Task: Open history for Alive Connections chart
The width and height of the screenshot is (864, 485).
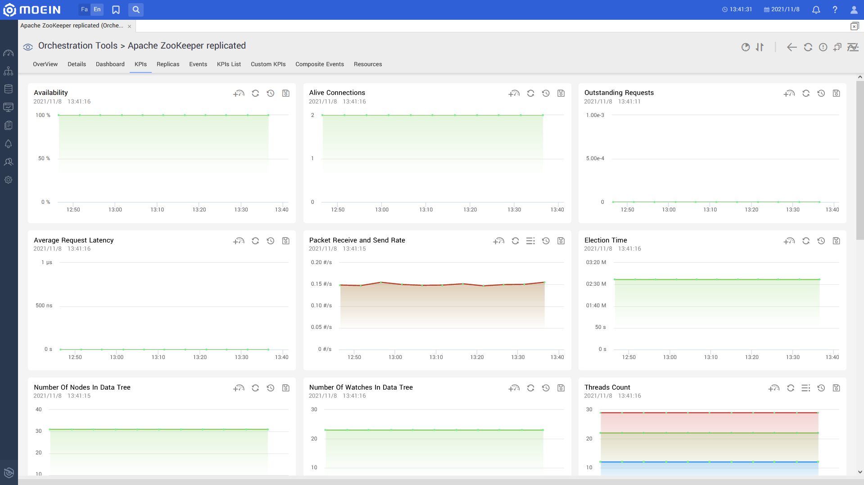Action: (546, 93)
